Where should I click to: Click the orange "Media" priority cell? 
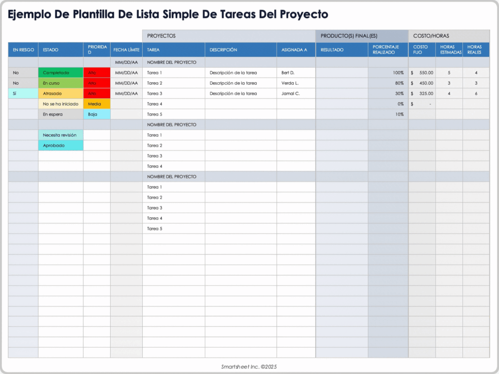click(x=96, y=104)
